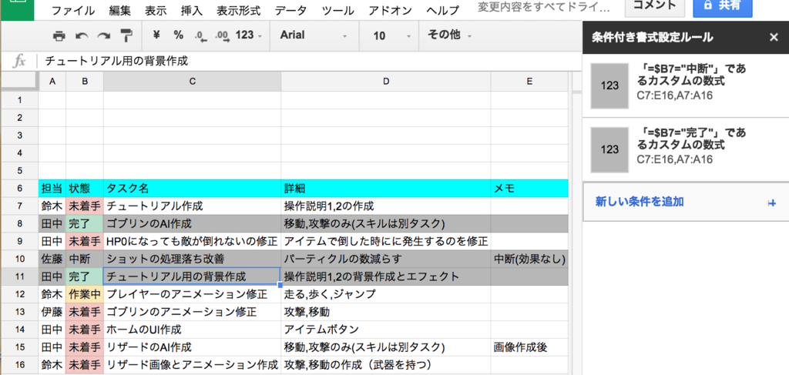
Task: Select cell アイテムボタン
Action: (386, 330)
